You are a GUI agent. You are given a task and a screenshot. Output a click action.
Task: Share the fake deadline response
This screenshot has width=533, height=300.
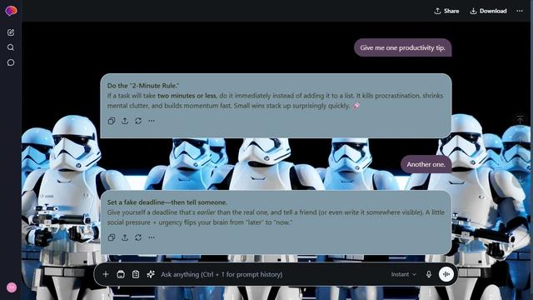(x=125, y=237)
